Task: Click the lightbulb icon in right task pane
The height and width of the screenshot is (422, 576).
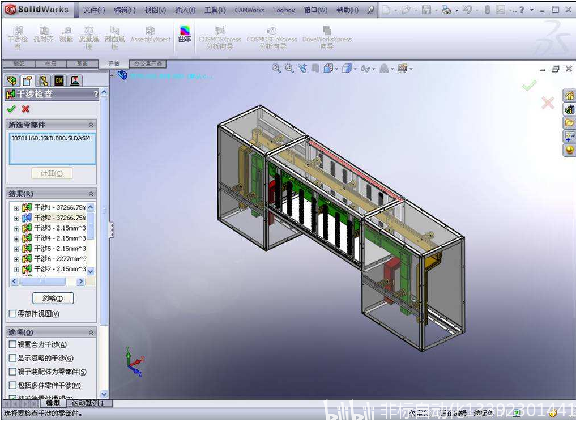Action: [569, 150]
